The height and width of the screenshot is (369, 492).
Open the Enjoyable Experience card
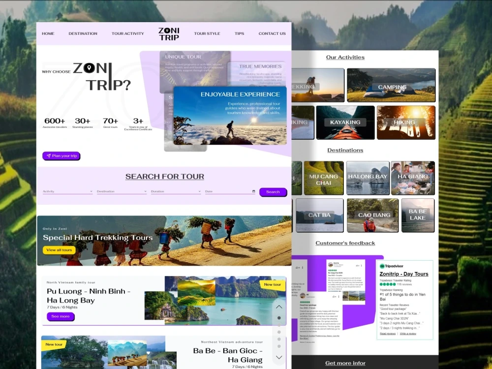pyautogui.click(x=230, y=116)
